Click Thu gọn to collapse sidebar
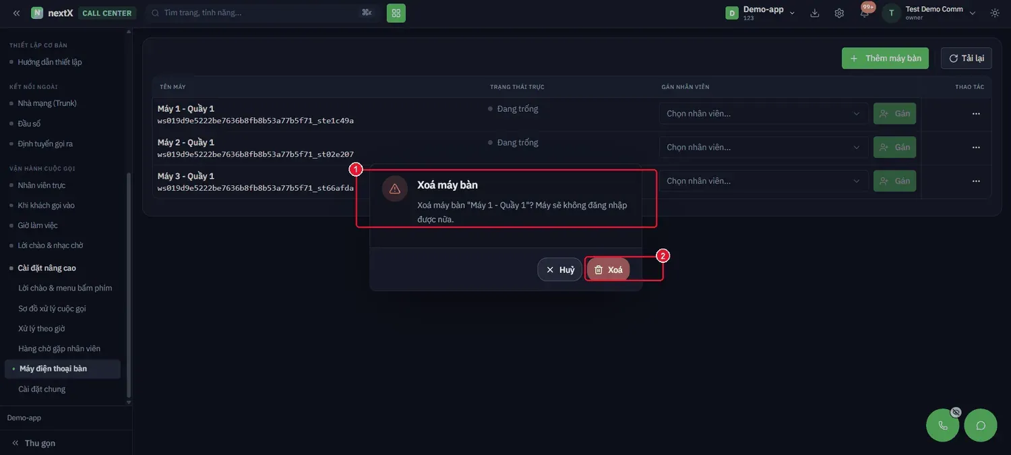Screen dimensions: 1011x455 (x=34, y=443)
